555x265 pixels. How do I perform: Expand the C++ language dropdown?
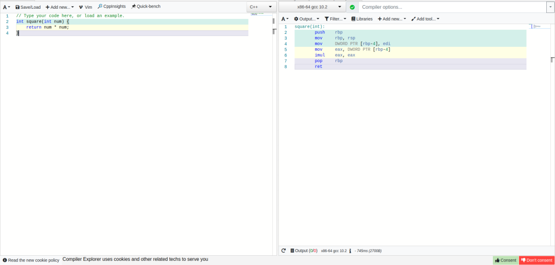(261, 7)
